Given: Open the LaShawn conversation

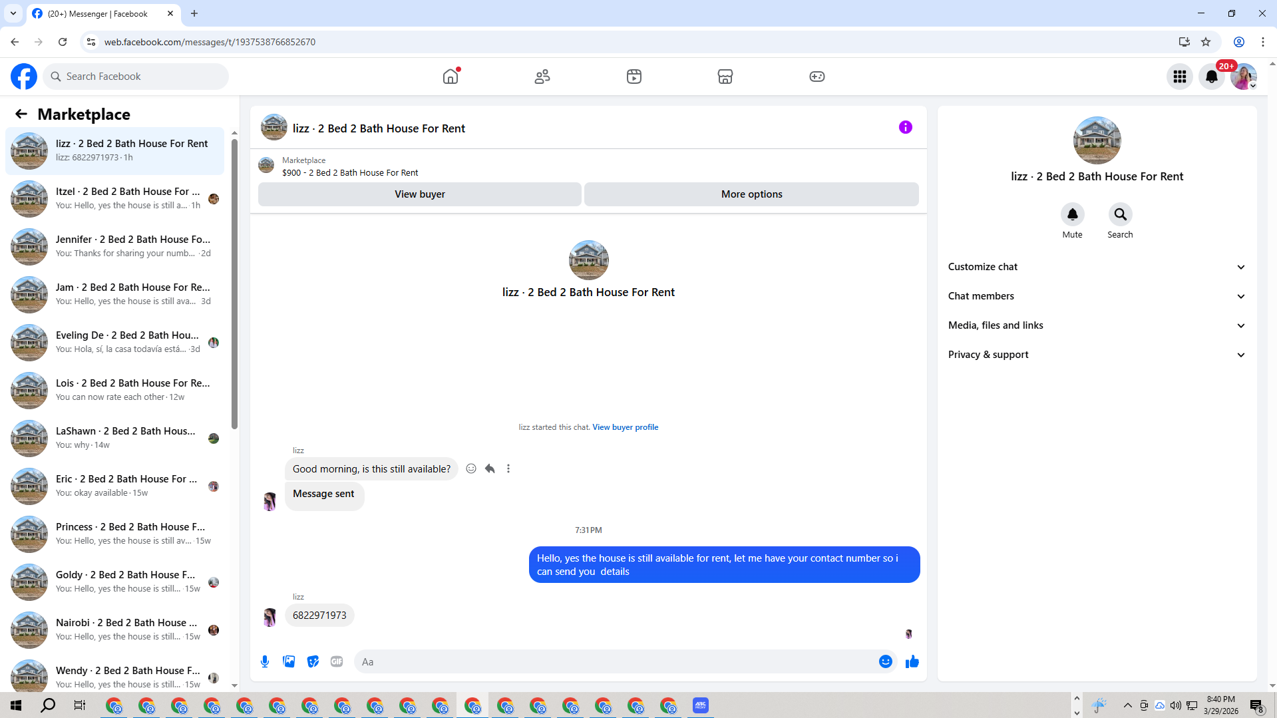Looking at the screenshot, I should click(x=115, y=438).
